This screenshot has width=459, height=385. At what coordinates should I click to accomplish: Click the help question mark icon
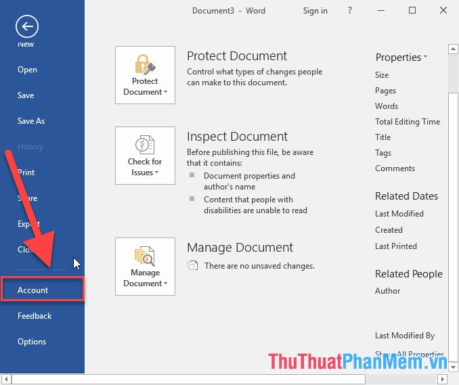pyautogui.click(x=350, y=11)
